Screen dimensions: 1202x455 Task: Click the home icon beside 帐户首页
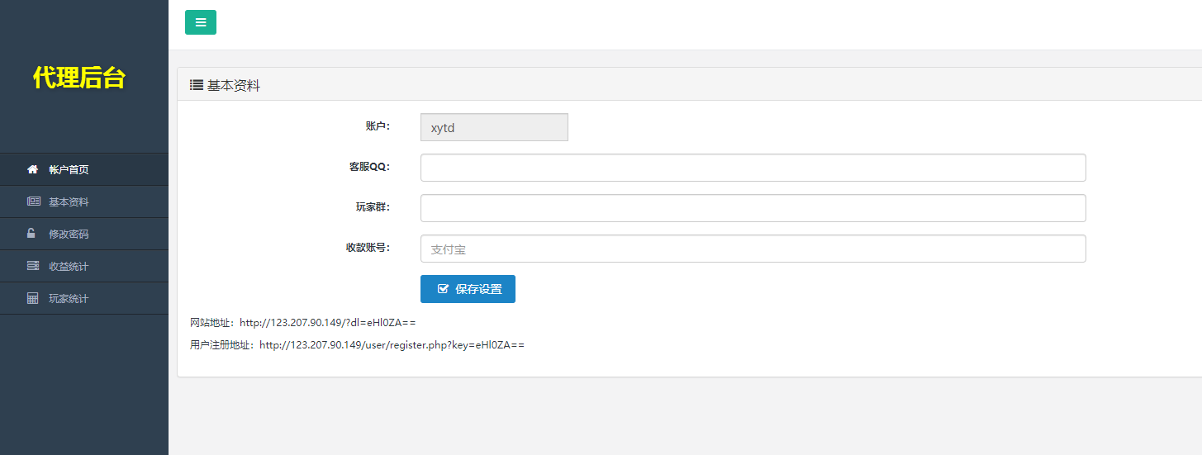coord(33,169)
